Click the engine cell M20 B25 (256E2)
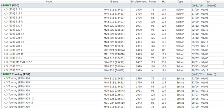Screen dimensions: 224x109 pos(114,46)
